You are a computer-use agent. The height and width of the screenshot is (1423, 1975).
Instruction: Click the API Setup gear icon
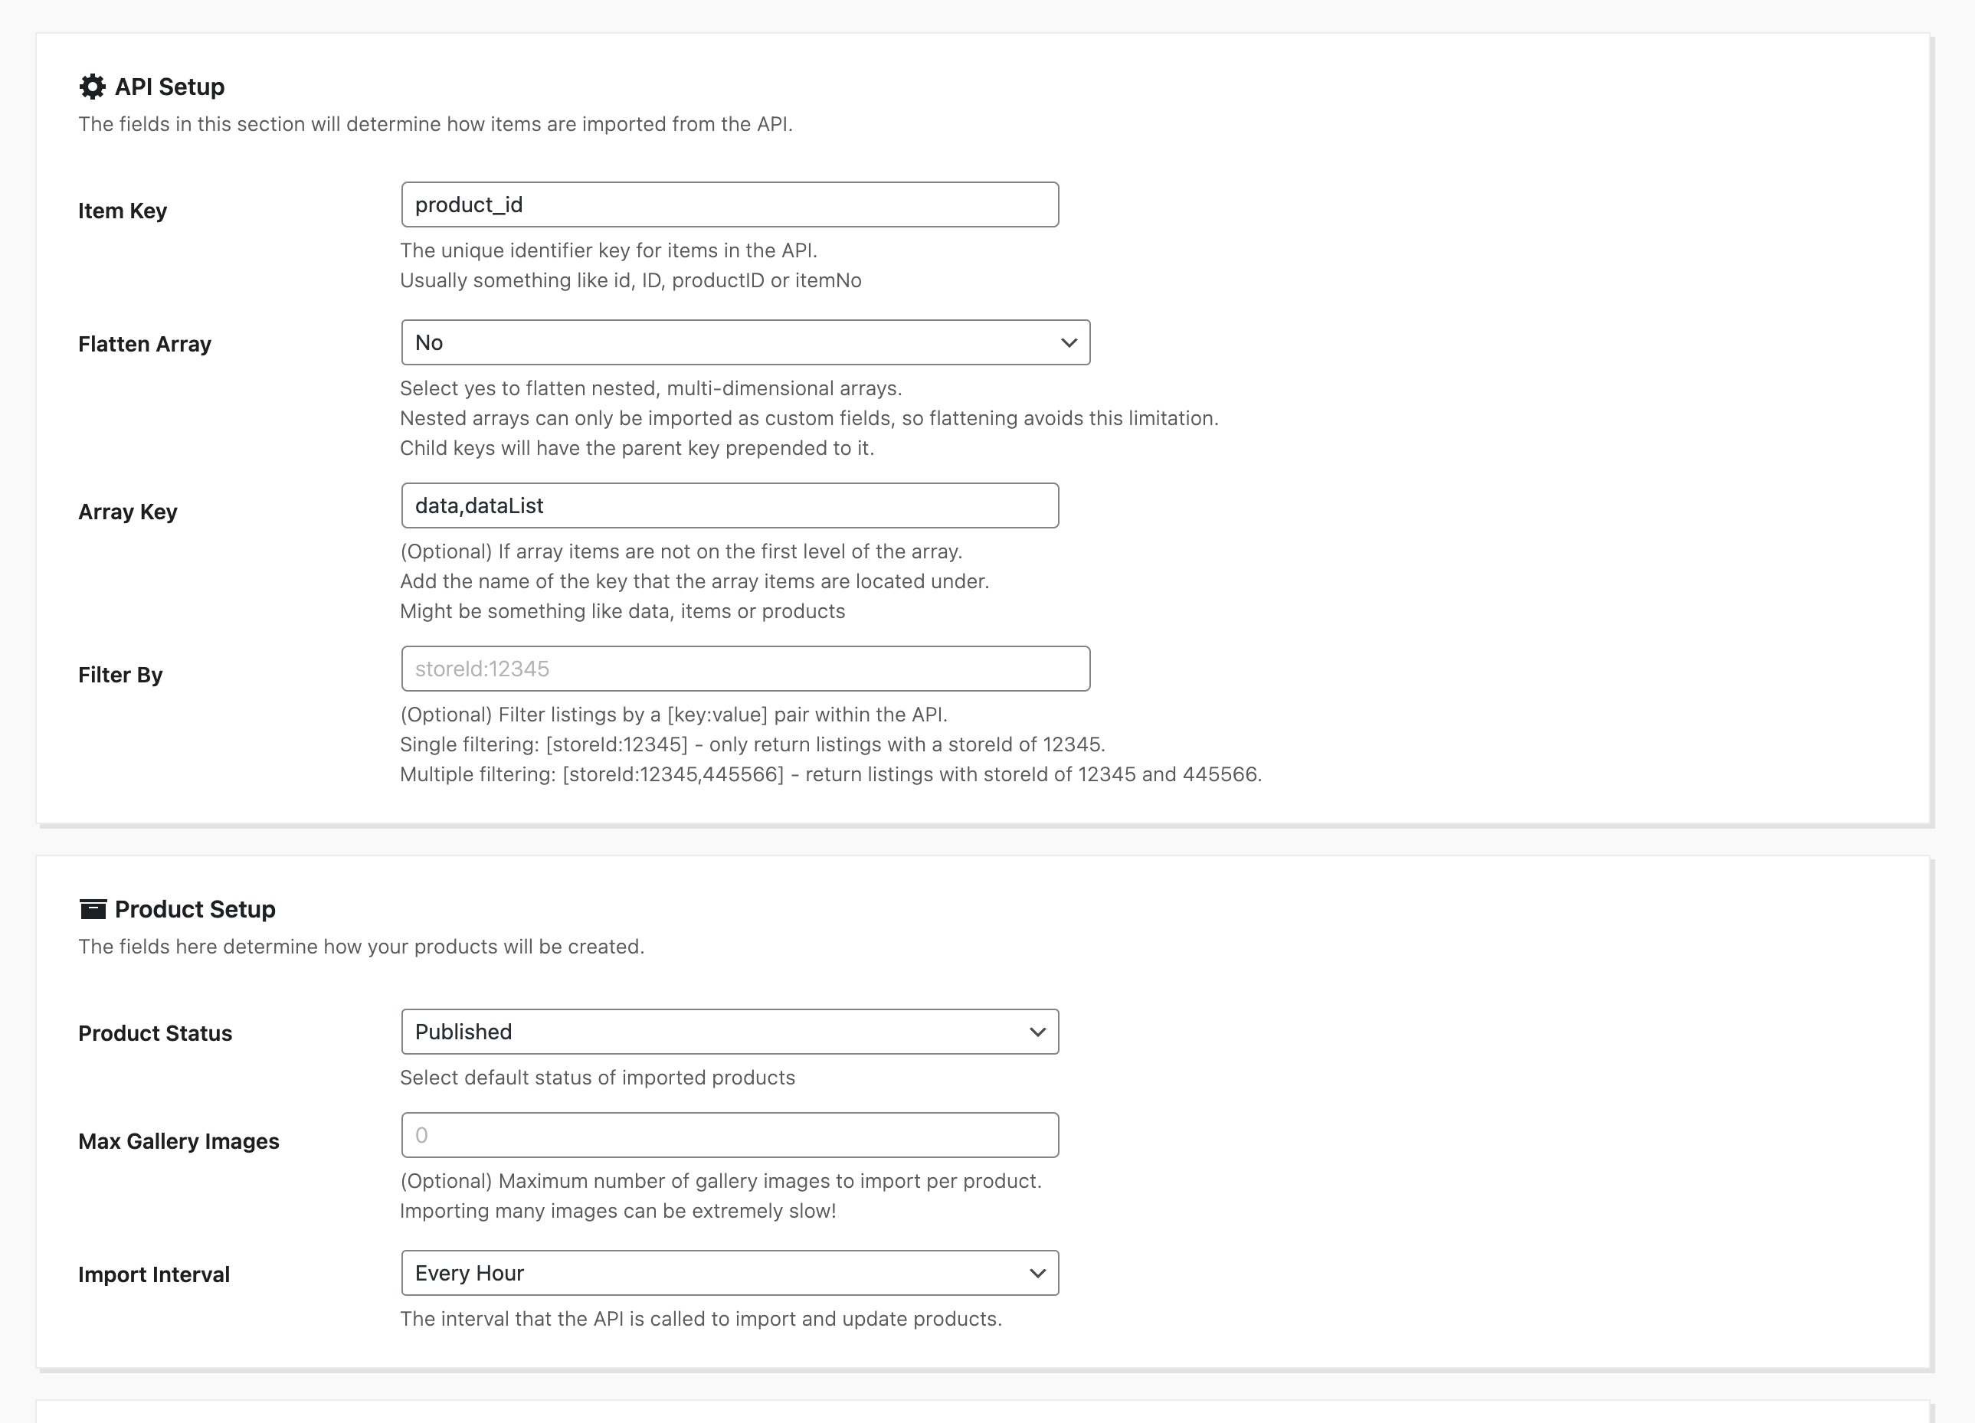[x=92, y=87]
